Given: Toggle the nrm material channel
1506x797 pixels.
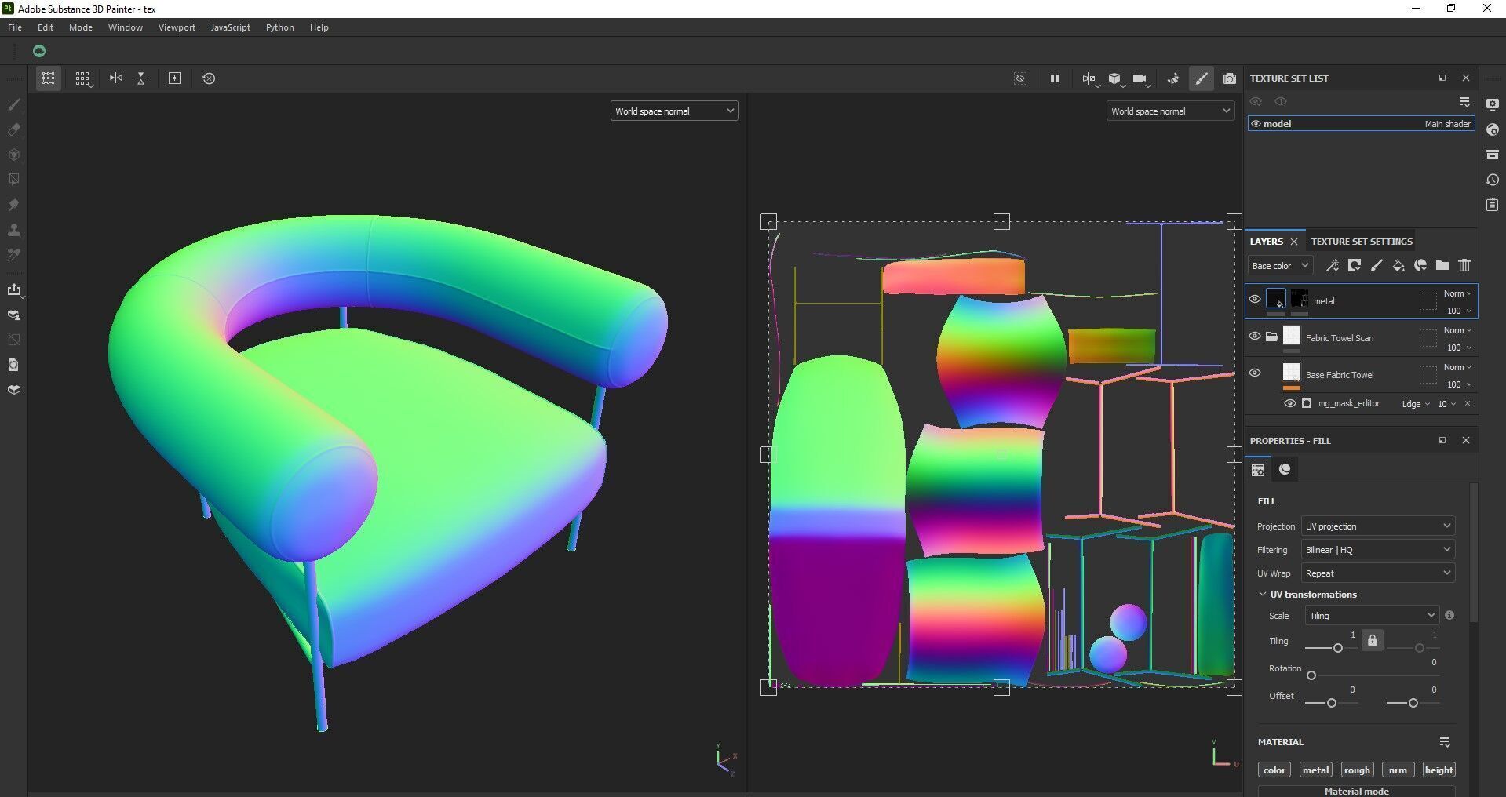Looking at the screenshot, I should point(1398,770).
